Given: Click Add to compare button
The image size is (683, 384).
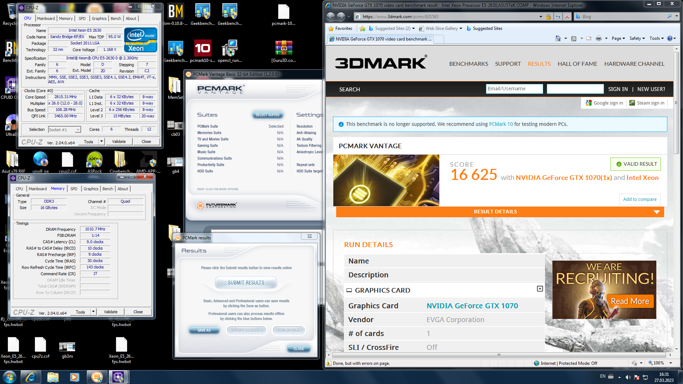Looking at the screenshot, I should 640,199.
